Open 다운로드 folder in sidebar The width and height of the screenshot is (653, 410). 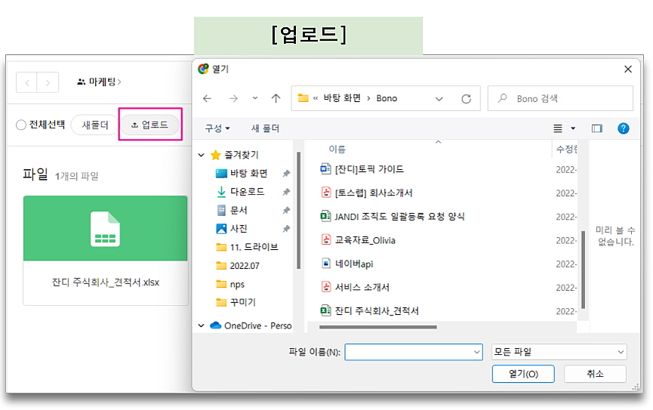[x=247, y=192]
